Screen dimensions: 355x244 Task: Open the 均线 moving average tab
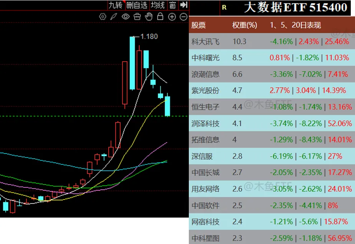tap(158, 5)
